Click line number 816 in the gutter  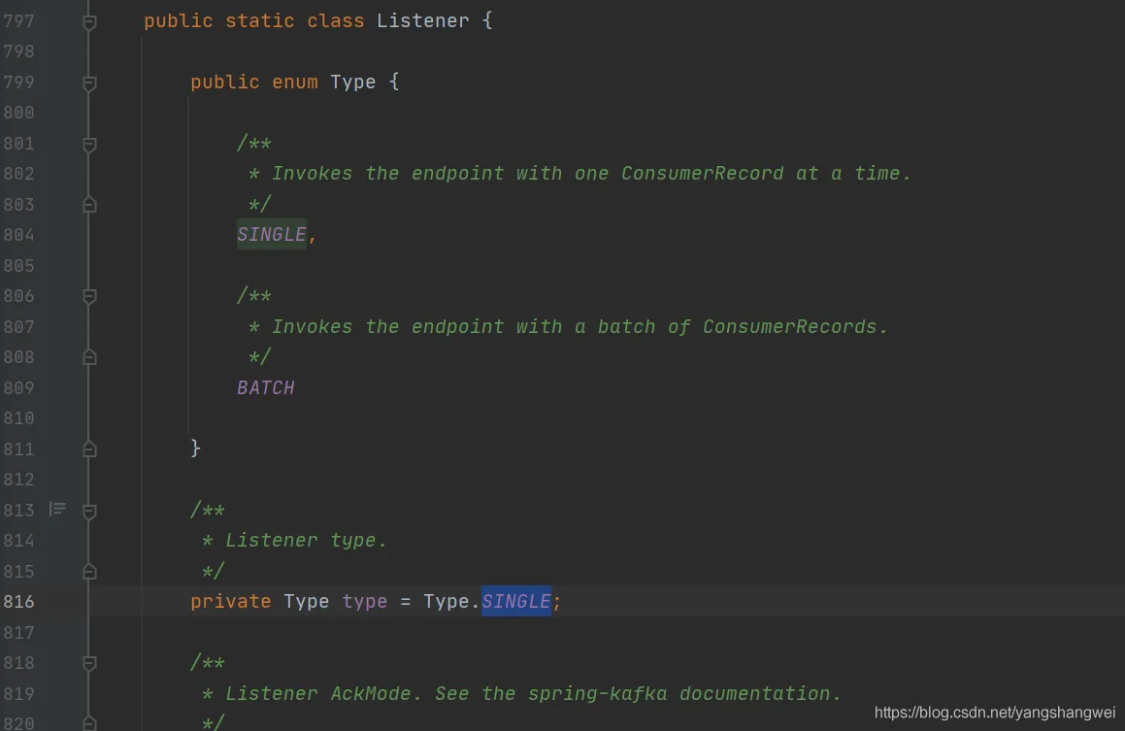click(x=18, y=602)
